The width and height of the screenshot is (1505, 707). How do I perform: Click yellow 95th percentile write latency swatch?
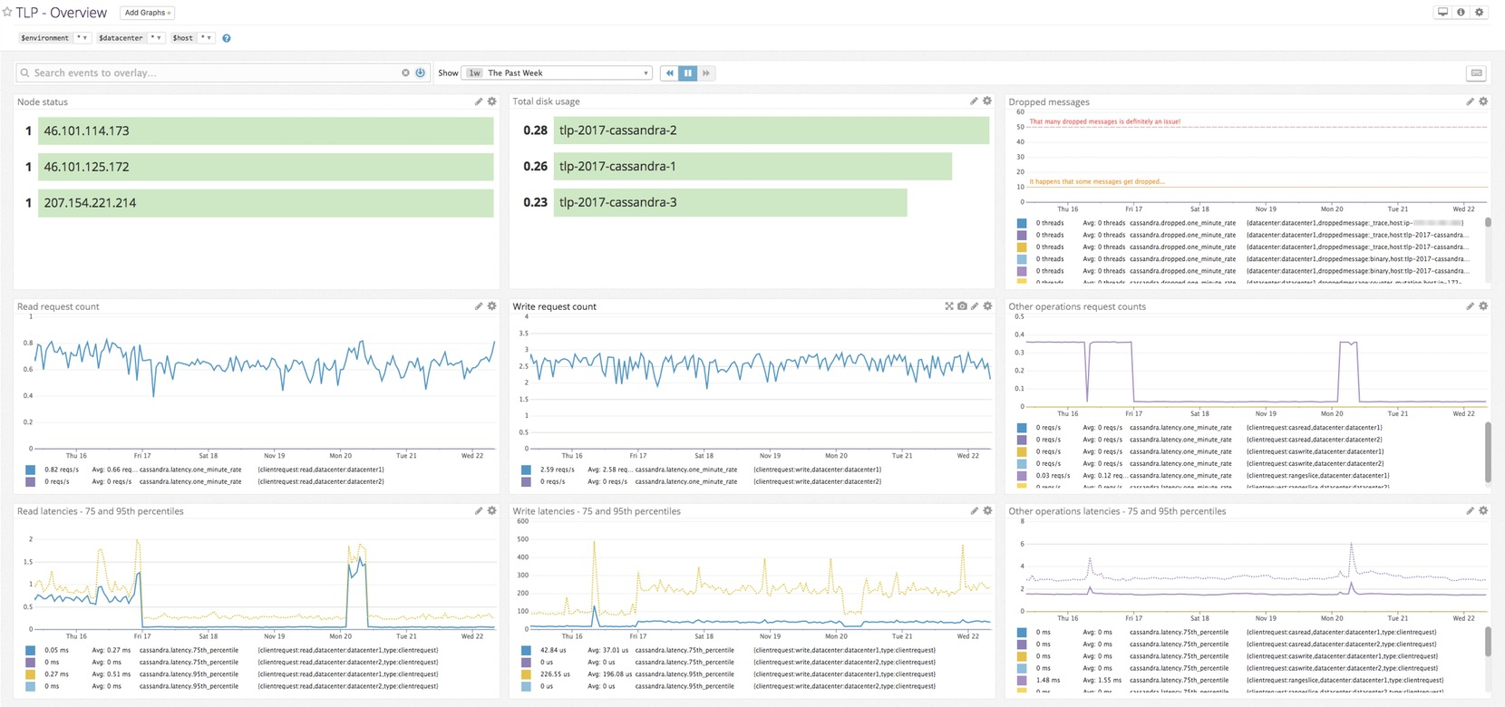coord(526,674)
